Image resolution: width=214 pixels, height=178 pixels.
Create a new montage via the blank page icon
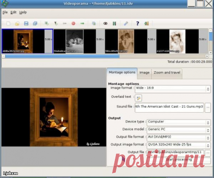coord(8,24)
